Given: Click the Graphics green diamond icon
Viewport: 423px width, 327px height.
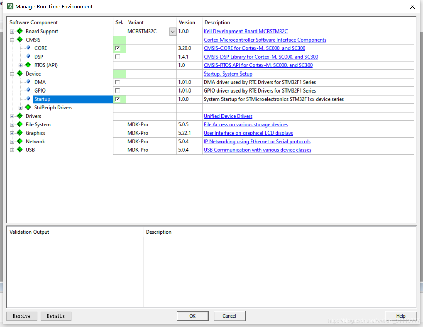Looking at the screenshot, I should pos(20,133).
